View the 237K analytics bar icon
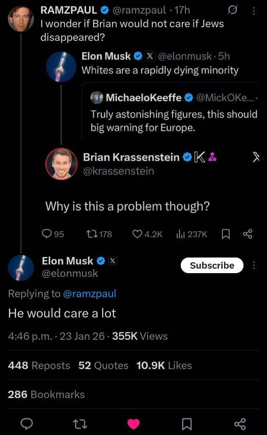Screen dimensions: 267x435 180,234
